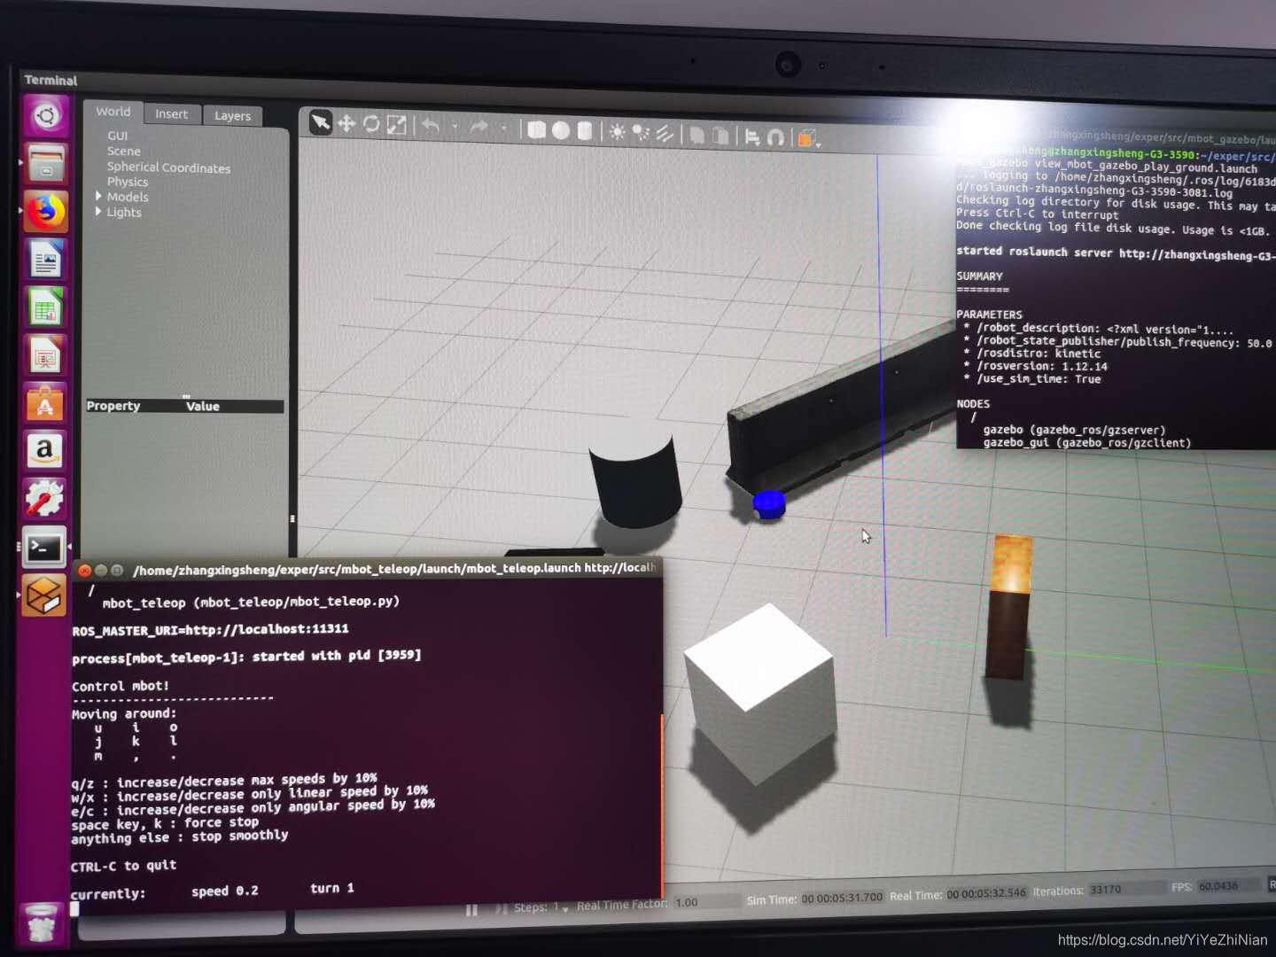Open LibreOffice Calc from launcher
Image resolution: width=1276 pixels, height=957 pixels.
[x=46, y=308]
